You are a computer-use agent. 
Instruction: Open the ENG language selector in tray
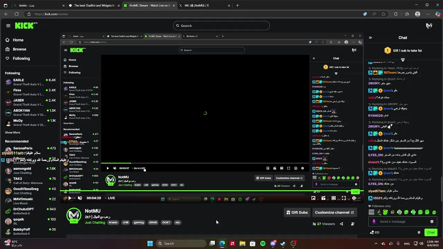[407, 243]
